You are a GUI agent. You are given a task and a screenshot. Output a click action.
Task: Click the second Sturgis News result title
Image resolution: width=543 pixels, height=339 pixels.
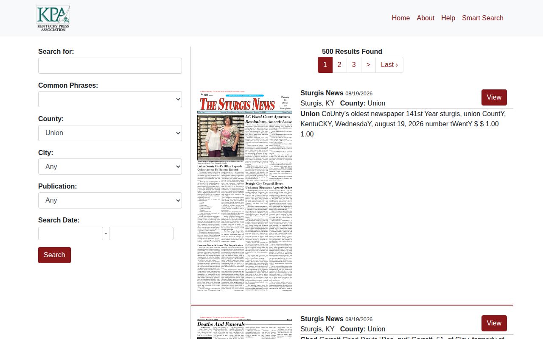[x=322, y=319]
